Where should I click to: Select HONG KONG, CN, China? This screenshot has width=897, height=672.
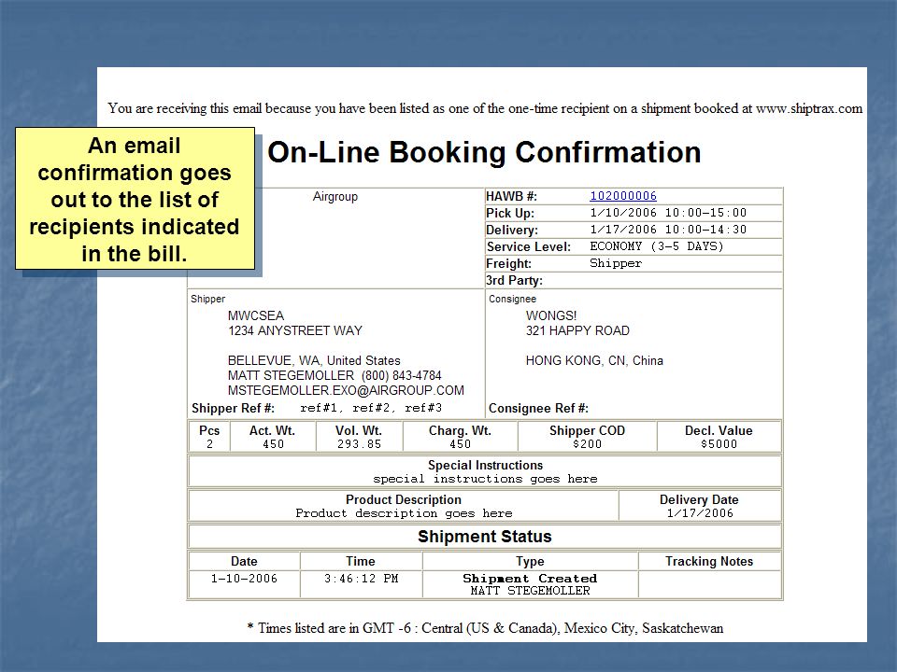pos(594,360)
